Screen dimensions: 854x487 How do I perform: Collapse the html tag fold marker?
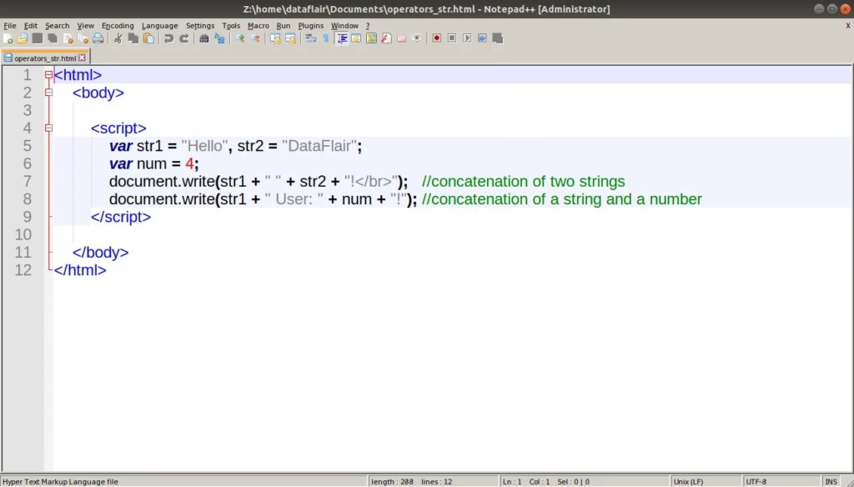click(x=48, y=75)
